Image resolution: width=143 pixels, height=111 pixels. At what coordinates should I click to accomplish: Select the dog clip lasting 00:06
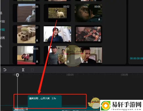26,13
